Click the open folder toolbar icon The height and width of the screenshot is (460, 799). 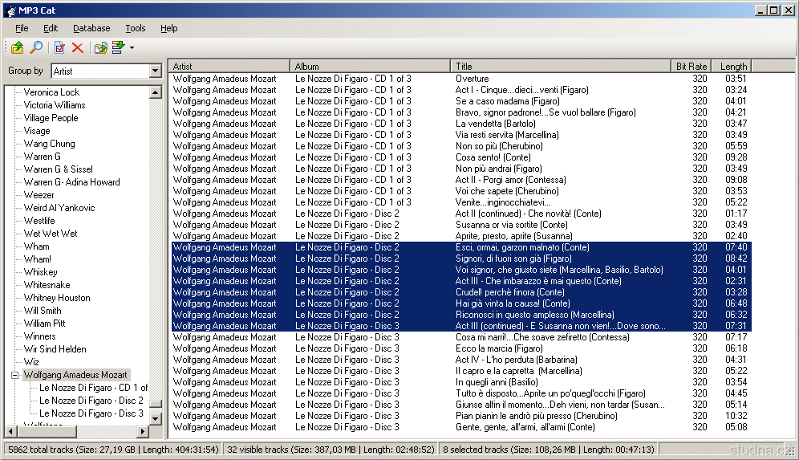(x=17, y=48)
